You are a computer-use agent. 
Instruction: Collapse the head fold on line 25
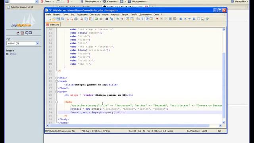56,81
